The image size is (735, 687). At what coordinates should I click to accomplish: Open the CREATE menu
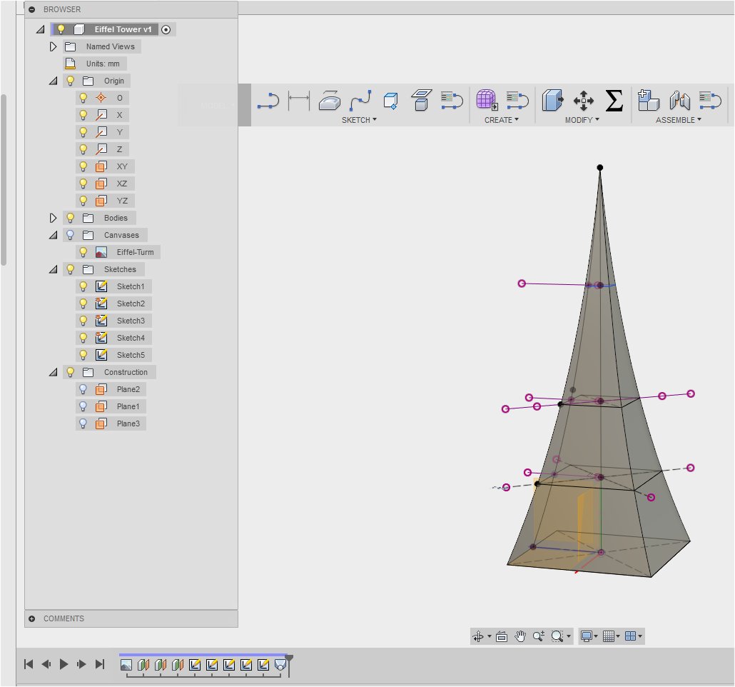click(x=502, y=120)
